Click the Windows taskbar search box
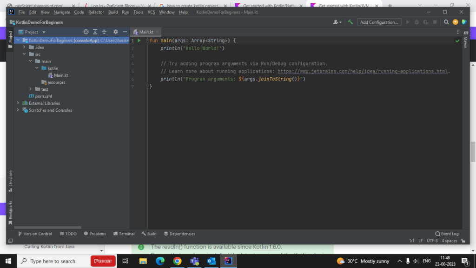 point(53,261)
